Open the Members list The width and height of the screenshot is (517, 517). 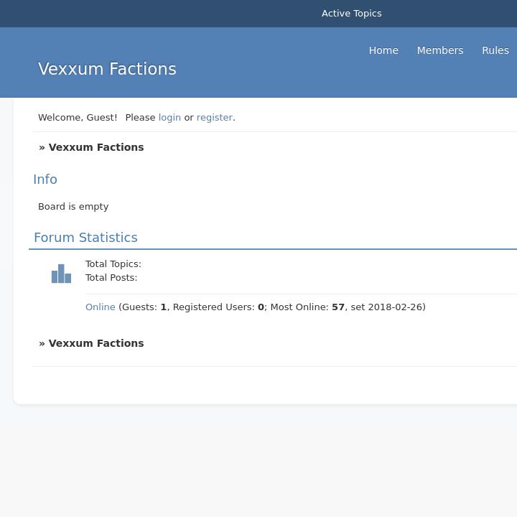440,50
